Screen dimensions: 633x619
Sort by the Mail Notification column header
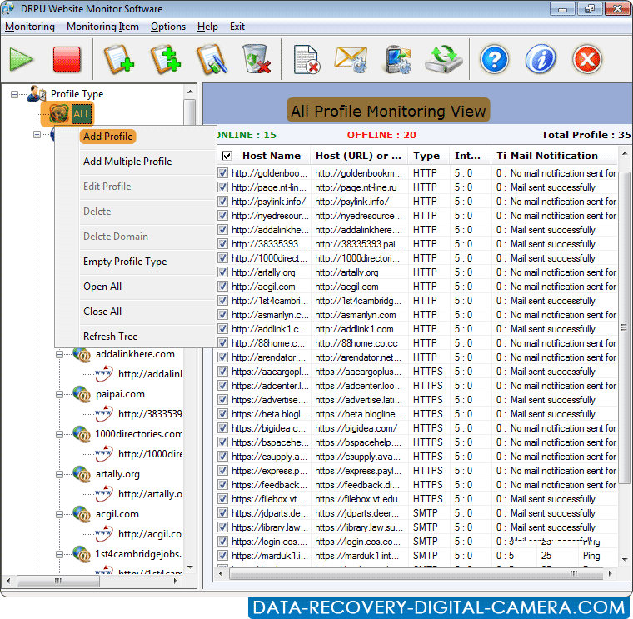(554, 156)
